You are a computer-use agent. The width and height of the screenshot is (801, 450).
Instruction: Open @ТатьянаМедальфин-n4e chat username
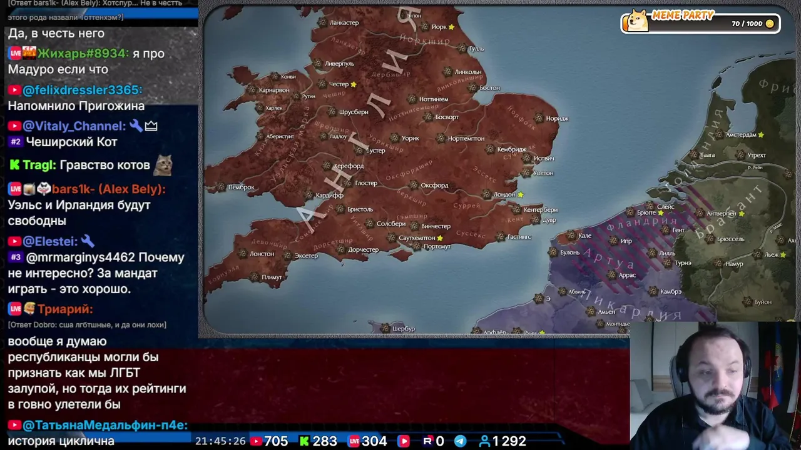(105, 426)
